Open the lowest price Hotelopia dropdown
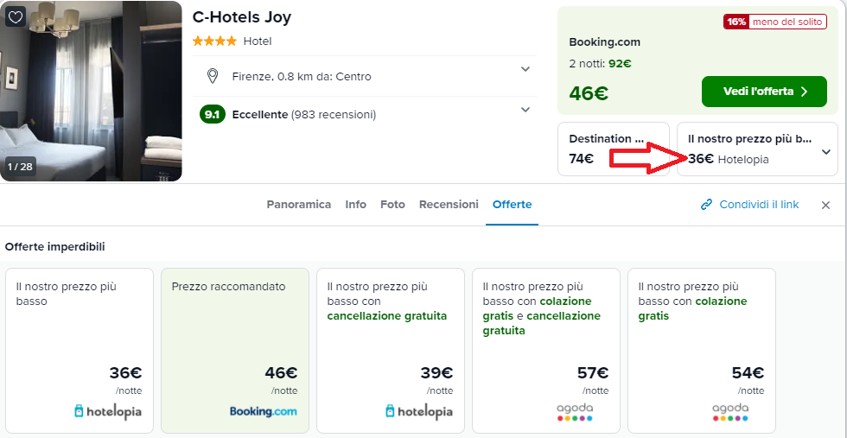This screenshot has height=438, width=847. coord(825,151)
